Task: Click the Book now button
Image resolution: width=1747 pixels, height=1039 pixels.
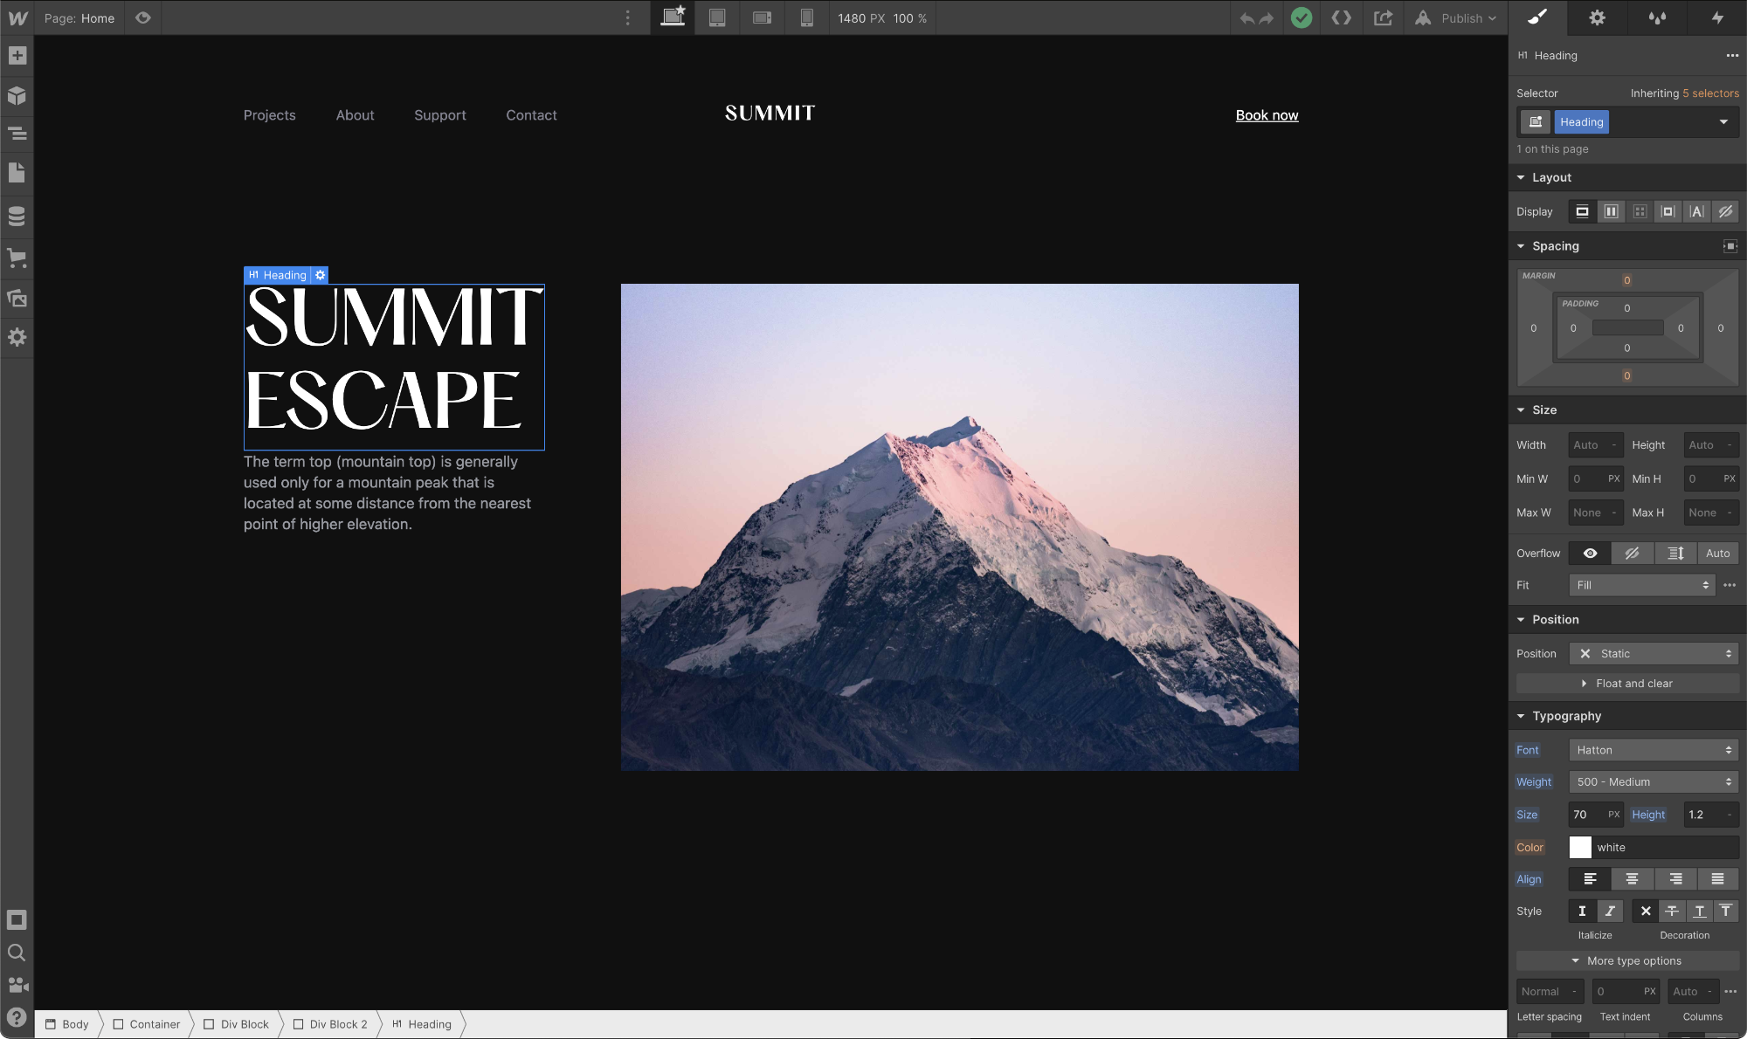Action: 1267,115
